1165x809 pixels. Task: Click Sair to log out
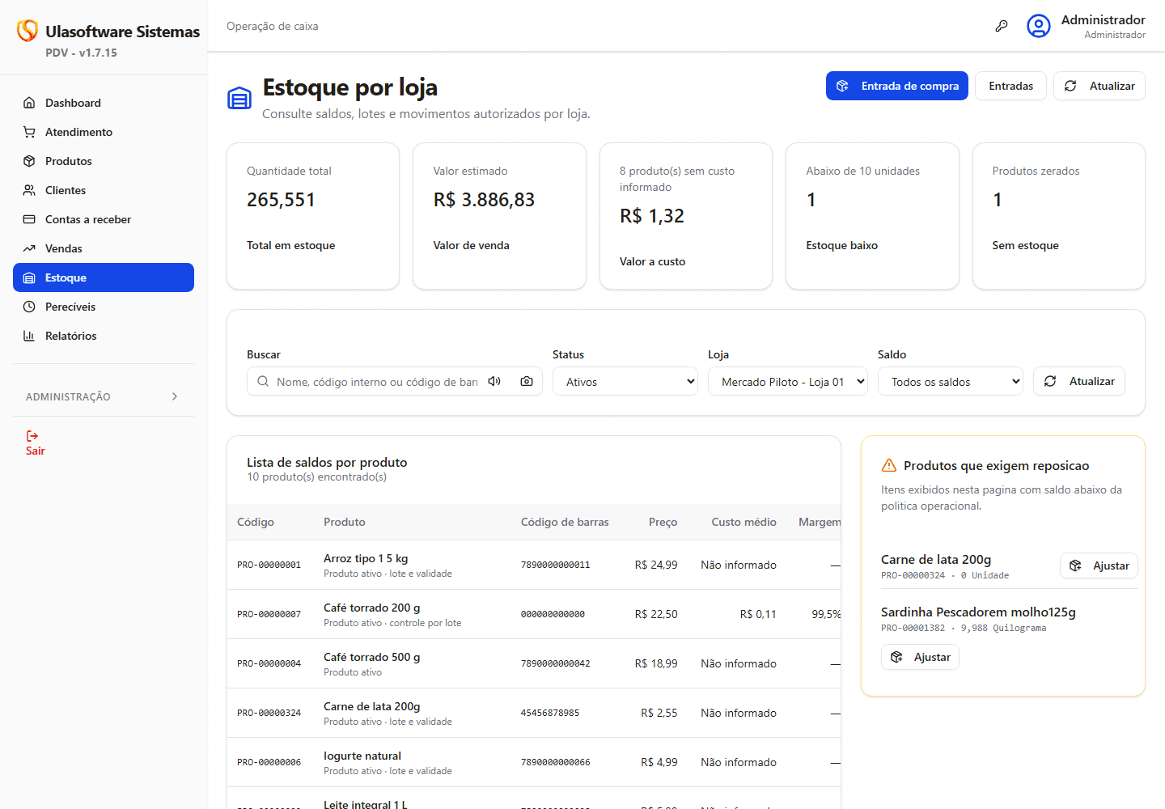(x=35, y=443)
